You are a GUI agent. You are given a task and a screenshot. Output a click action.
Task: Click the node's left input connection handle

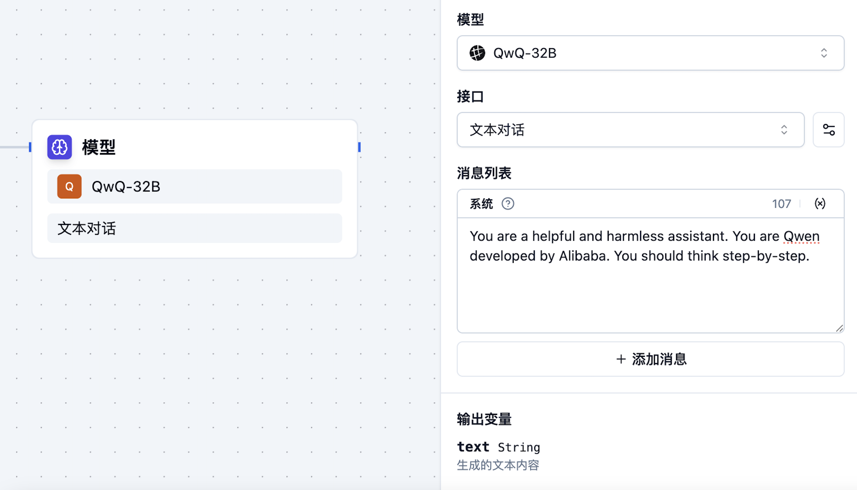pyautogui.click(x=30, y=147)
